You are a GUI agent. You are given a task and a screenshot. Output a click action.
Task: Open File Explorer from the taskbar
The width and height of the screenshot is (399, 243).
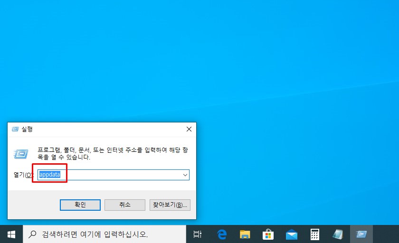click(245, 234)
